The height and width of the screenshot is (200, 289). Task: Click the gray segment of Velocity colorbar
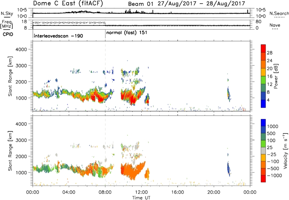263,151
